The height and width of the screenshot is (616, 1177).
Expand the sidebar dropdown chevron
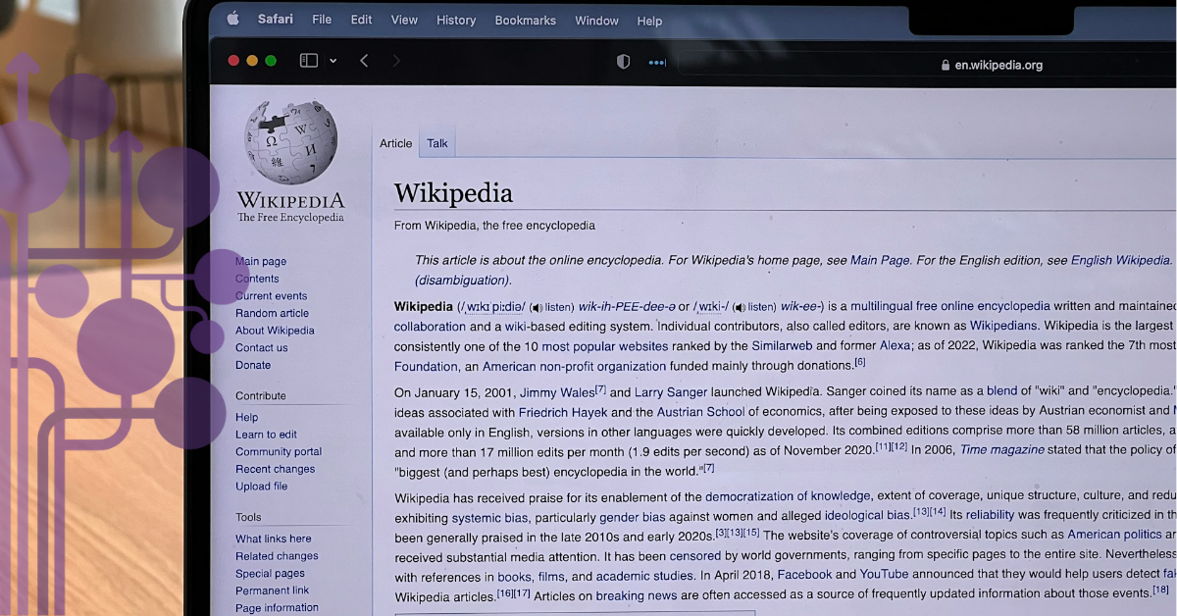[333, 61]
